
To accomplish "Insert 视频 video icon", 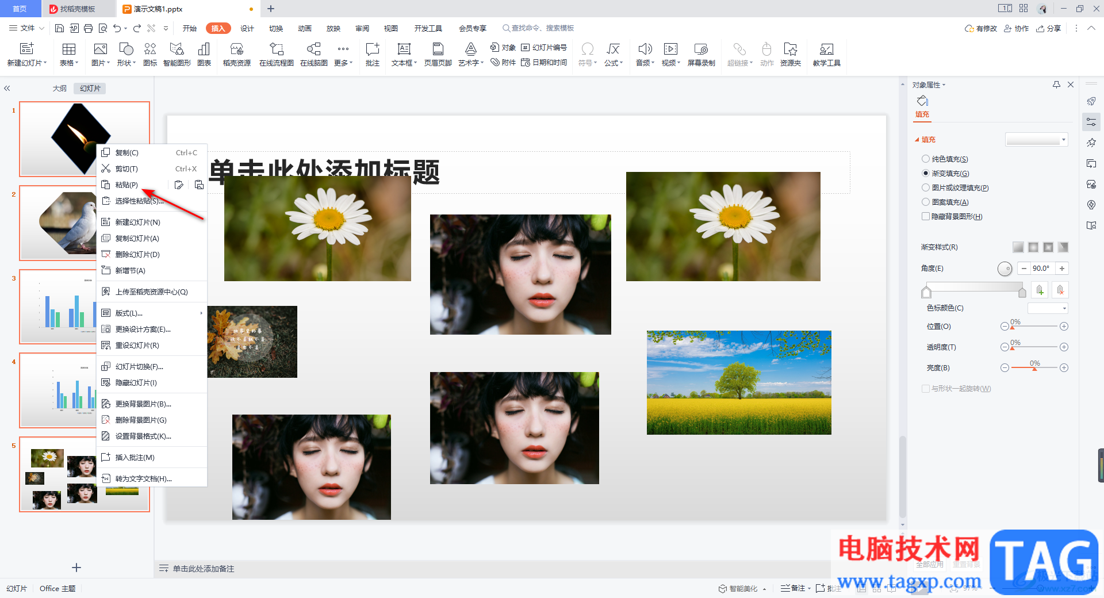I will 670,54.
